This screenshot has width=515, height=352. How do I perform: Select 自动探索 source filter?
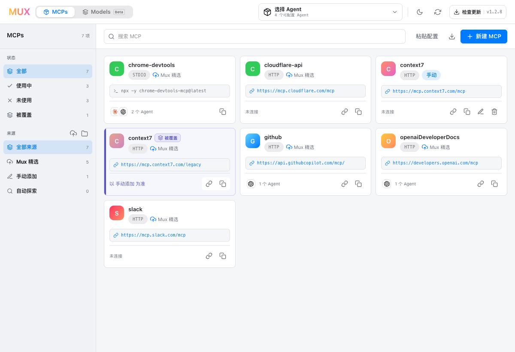coord(48,191)
